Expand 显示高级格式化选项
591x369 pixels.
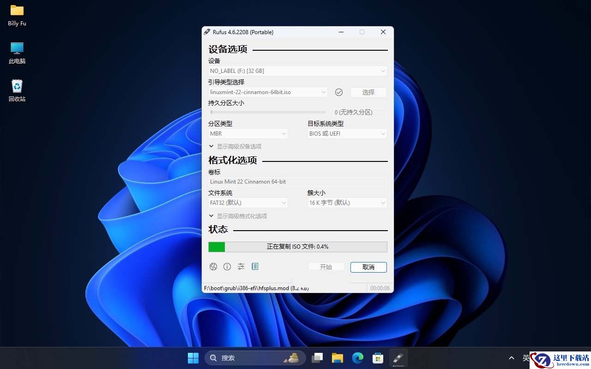pos(238,216)
